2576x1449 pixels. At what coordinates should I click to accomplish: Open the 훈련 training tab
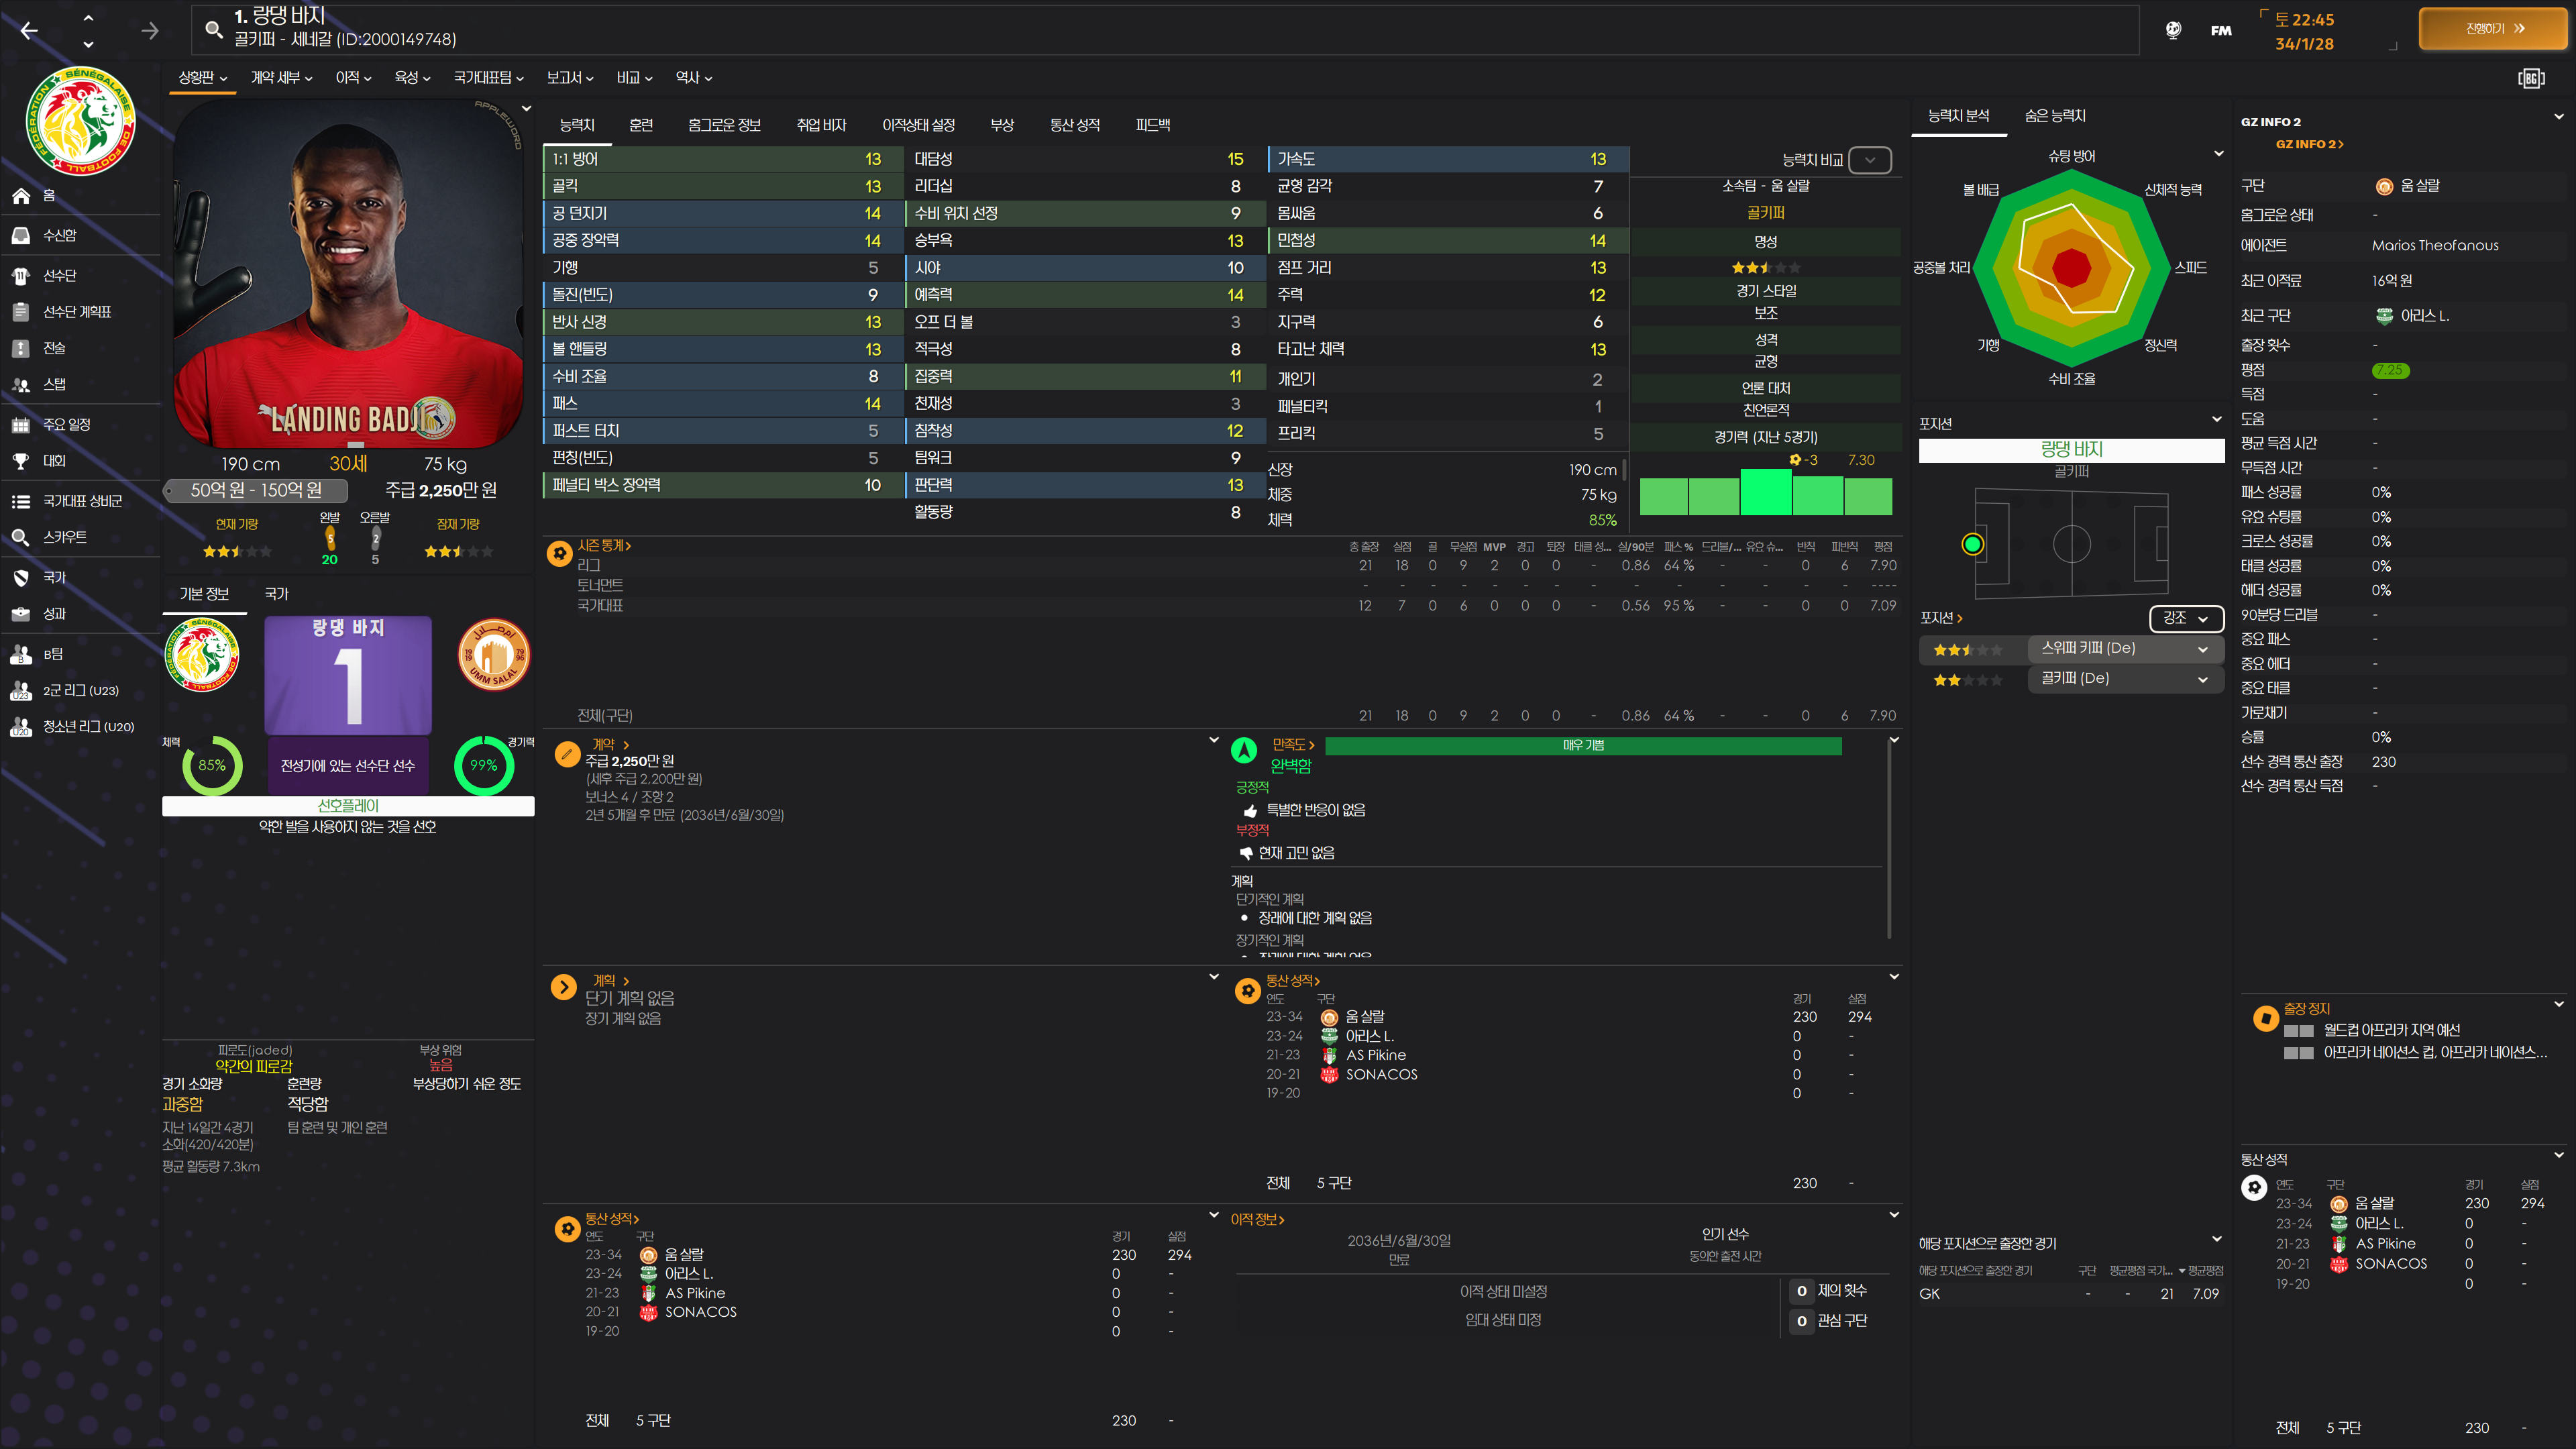click(641, 125)
